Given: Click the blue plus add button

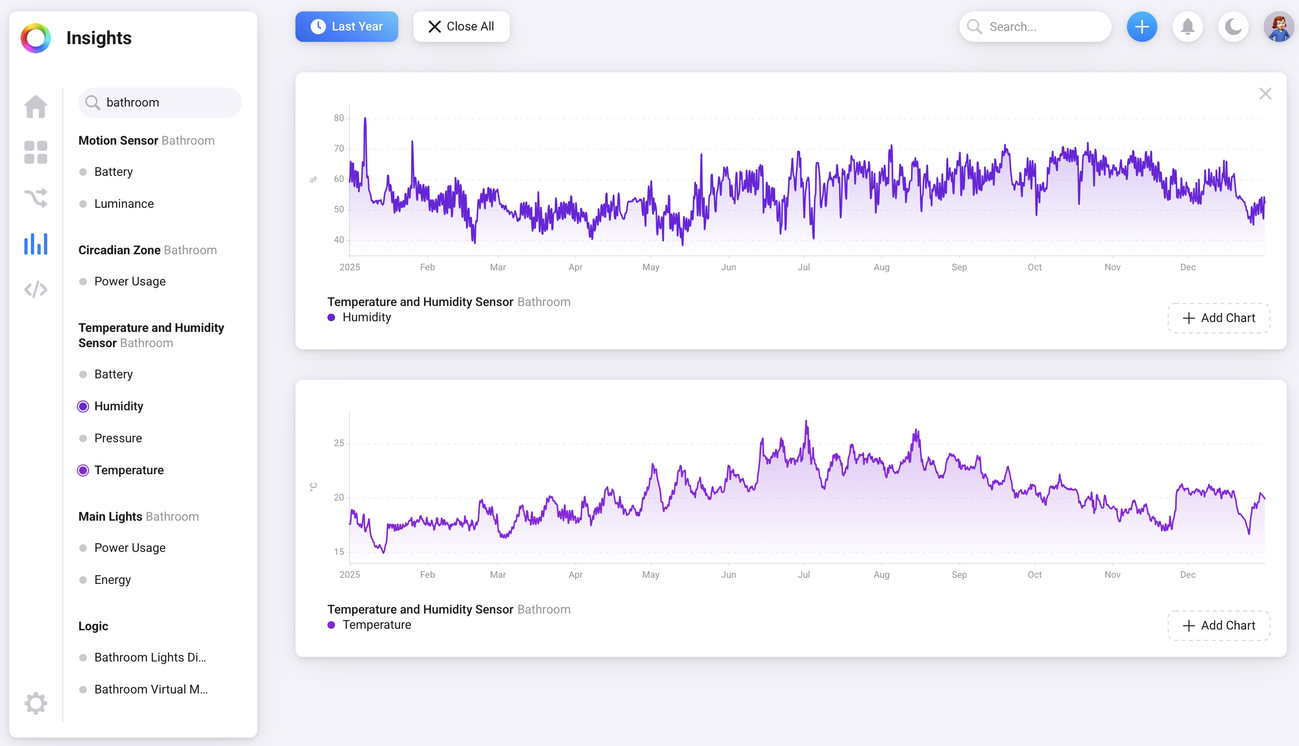Looking at the screenshot, I should coord(1141,27).
